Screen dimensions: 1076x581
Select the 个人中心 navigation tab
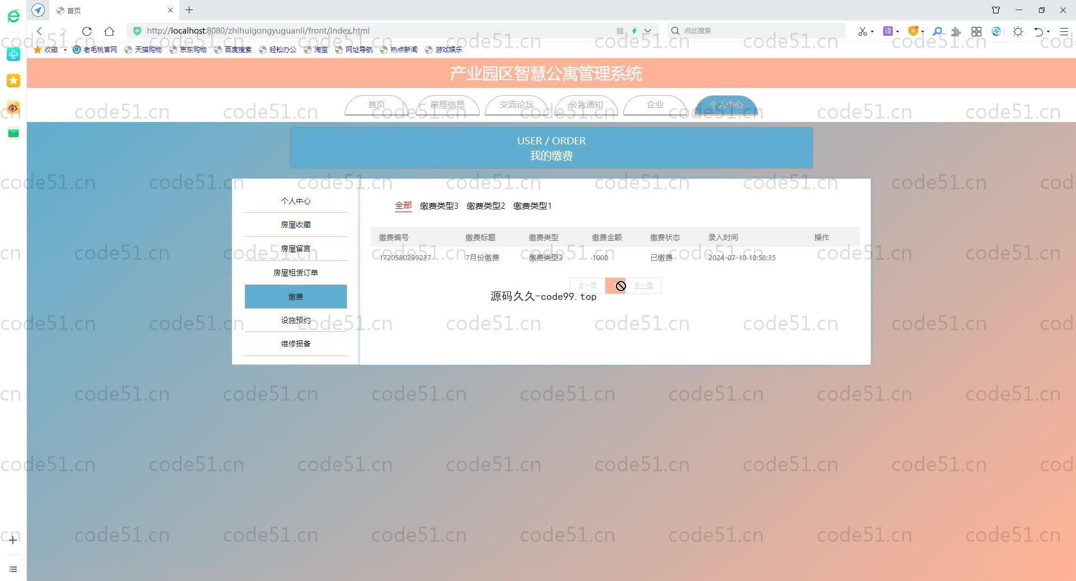pos(726,105)
